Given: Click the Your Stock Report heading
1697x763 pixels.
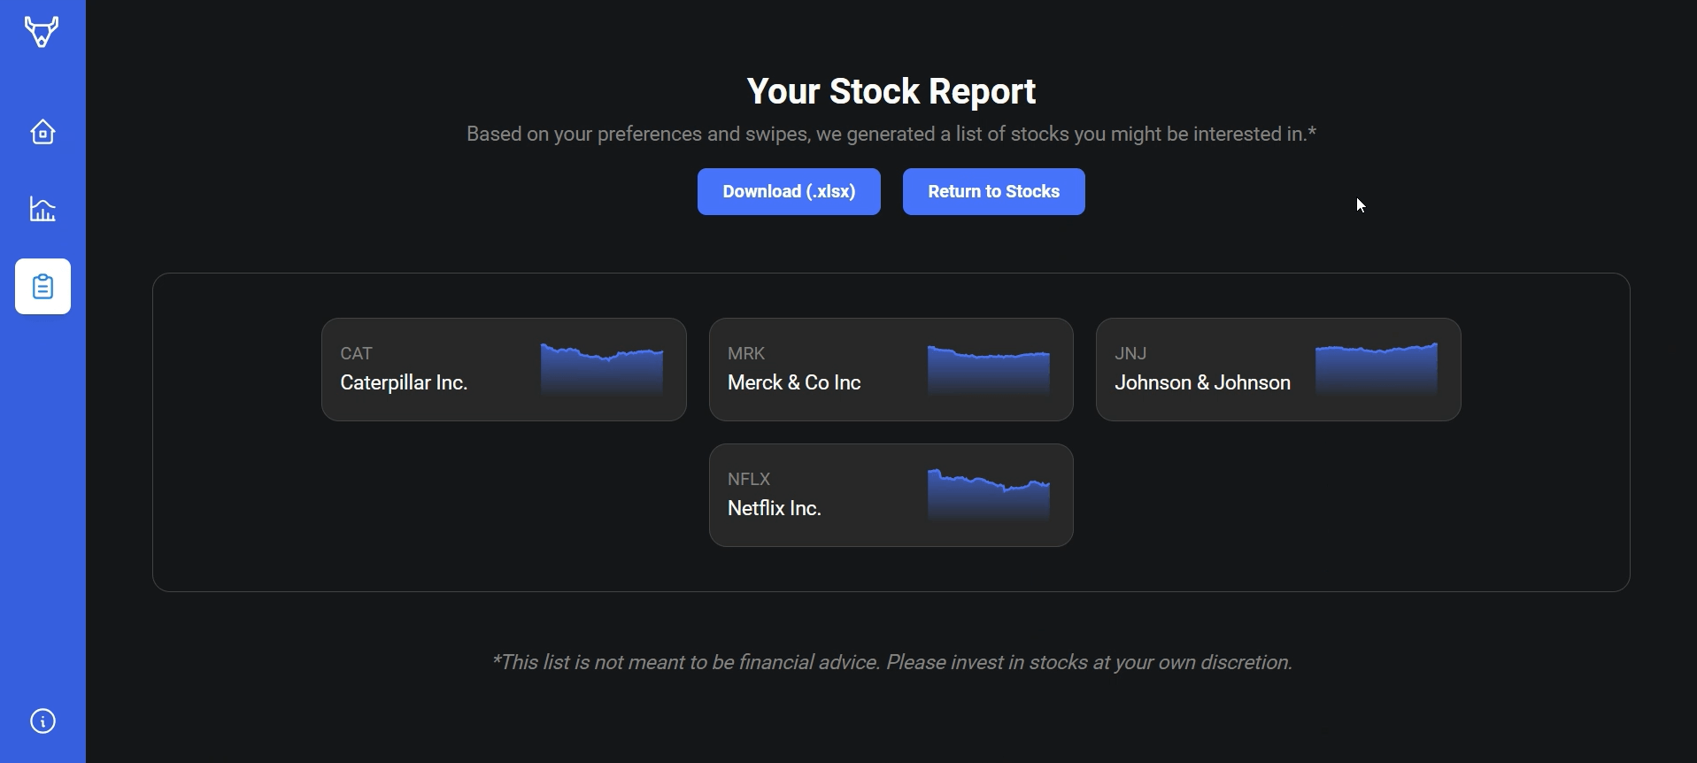Looking at the screenshot, I should [x=891, y=91].
